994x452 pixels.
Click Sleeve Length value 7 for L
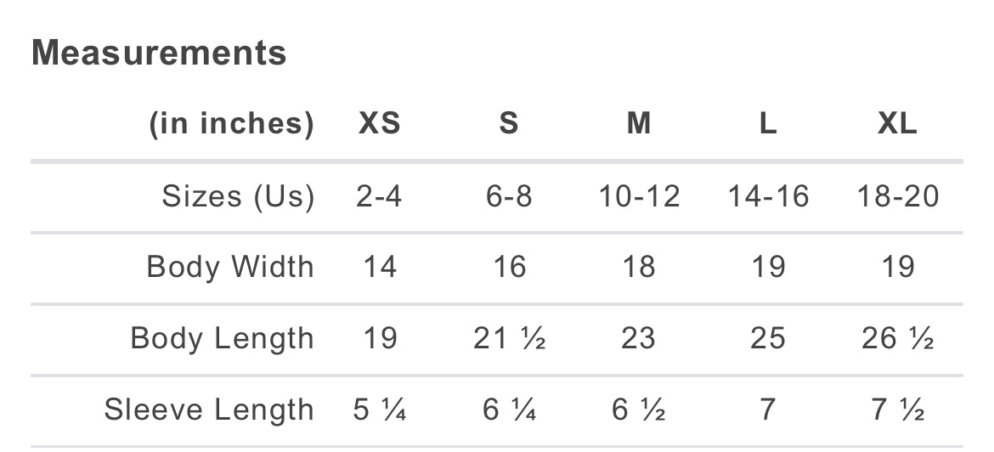(x=768, y=410)
